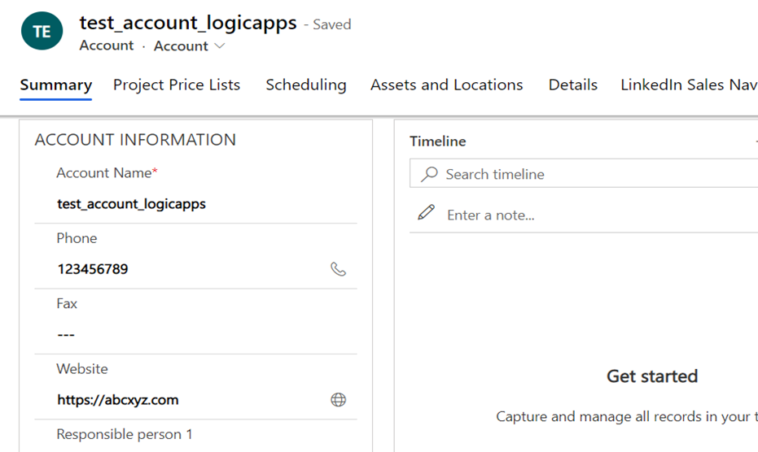Open the Project Price Lists tab

[177, 85]
